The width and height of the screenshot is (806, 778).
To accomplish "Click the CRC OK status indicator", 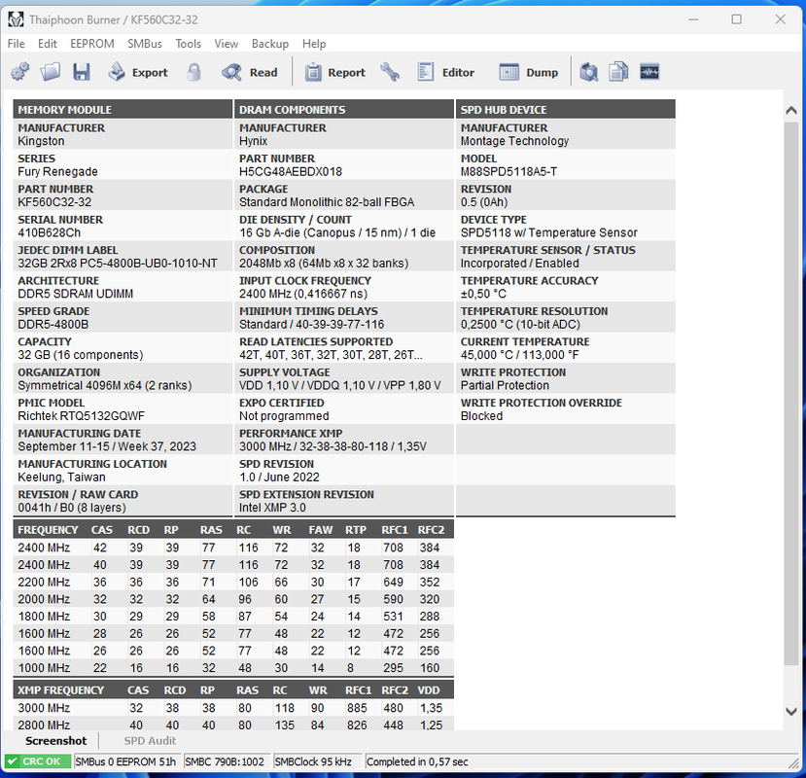I will coord(38,761).
